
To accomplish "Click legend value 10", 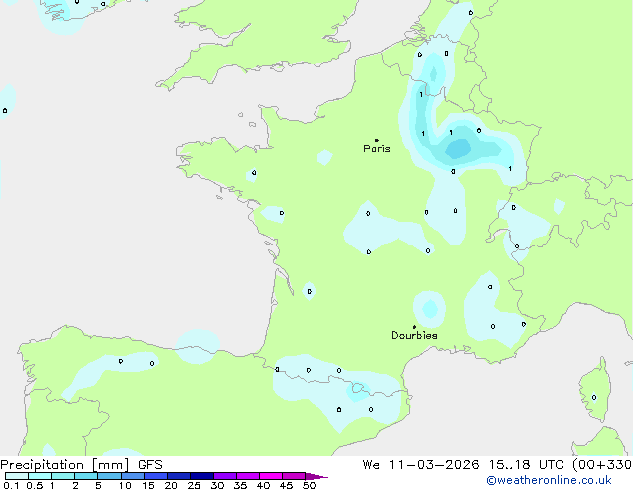I will coord(125,485).
